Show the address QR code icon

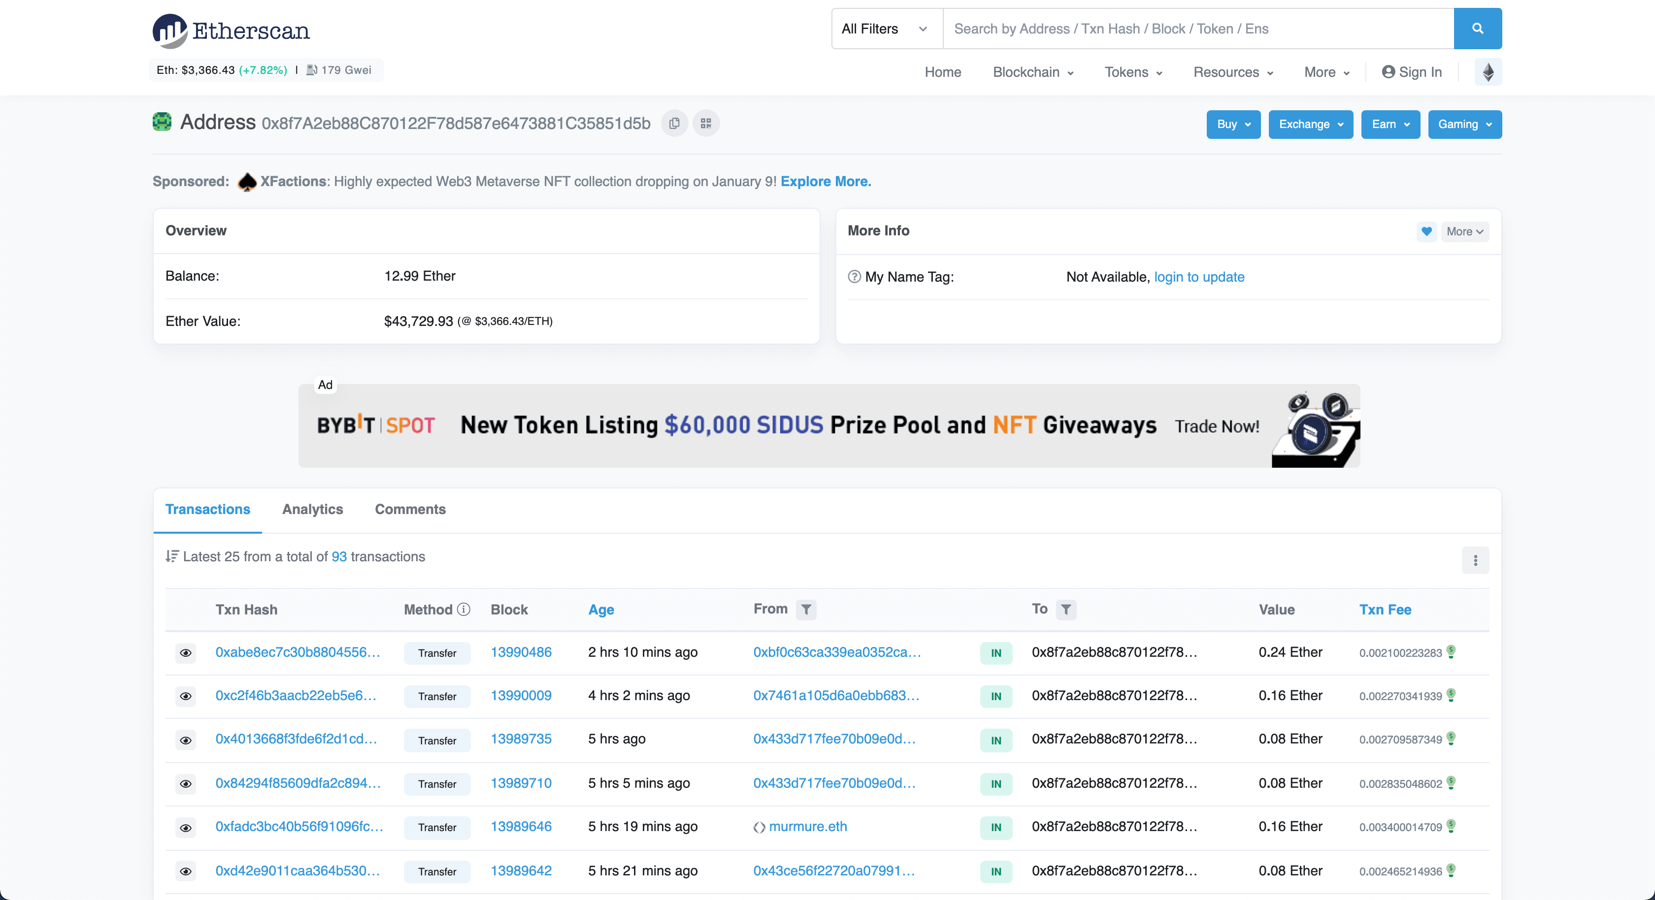click(x=705, y=124)
